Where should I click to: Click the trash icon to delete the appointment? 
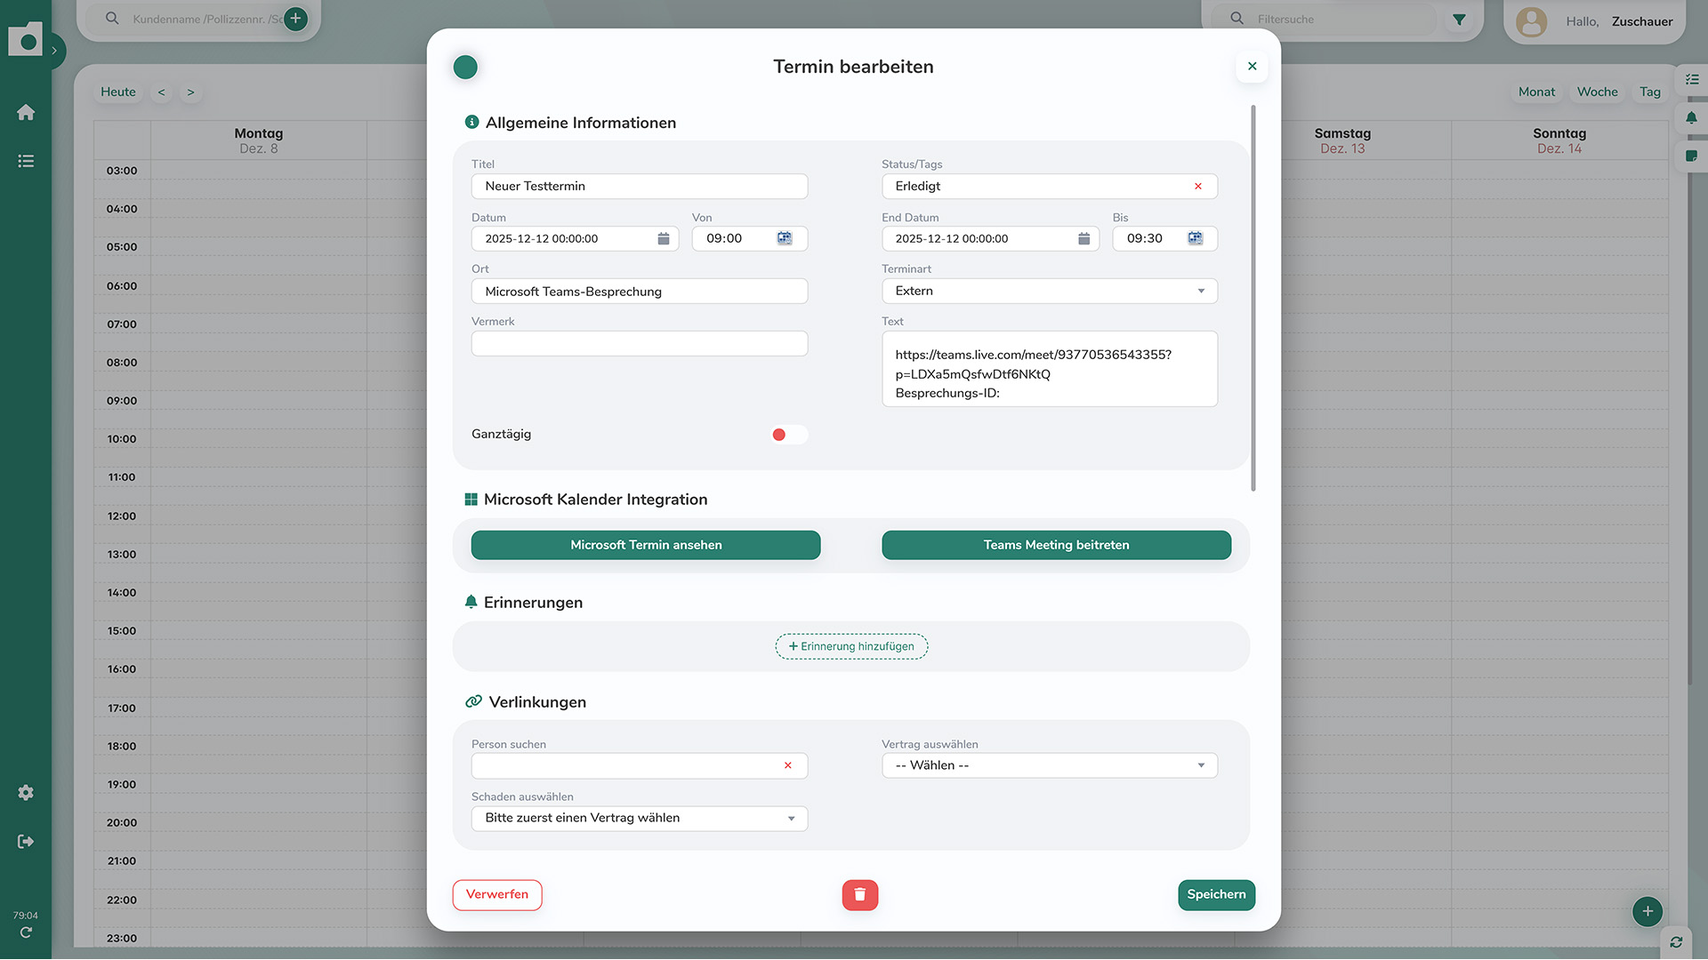(859, 895)
